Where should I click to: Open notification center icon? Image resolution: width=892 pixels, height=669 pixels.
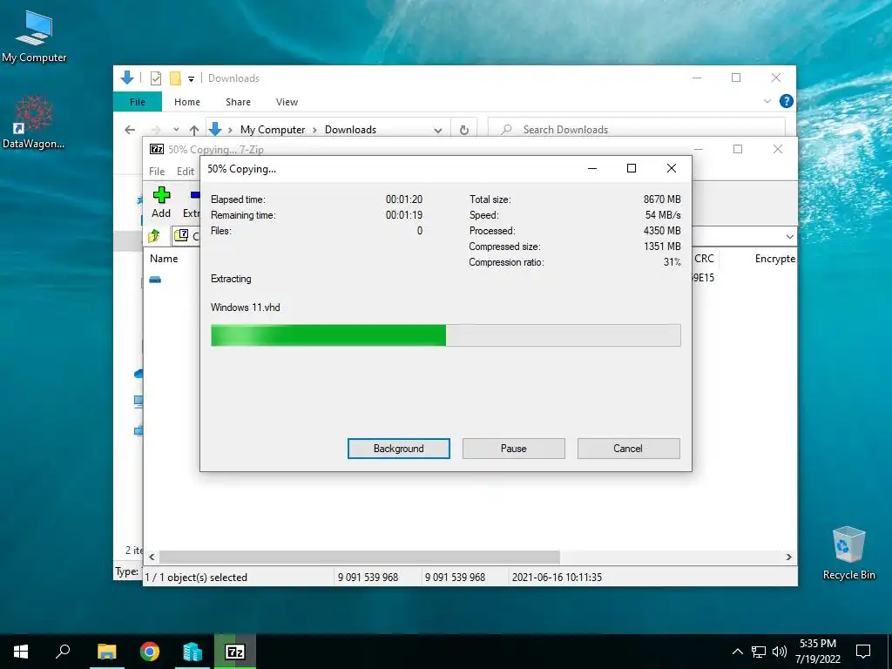pyautogui.click(x=863, y=652)
